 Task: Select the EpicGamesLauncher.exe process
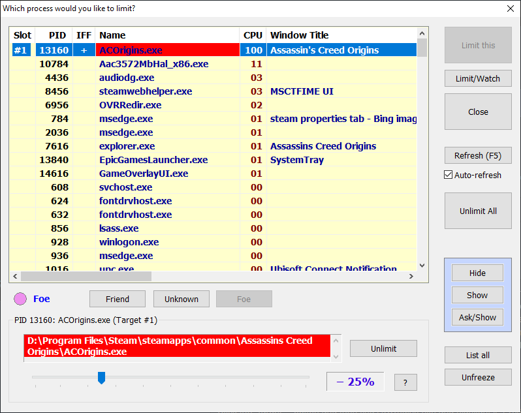pyautogui.click(x=213, y=160)
